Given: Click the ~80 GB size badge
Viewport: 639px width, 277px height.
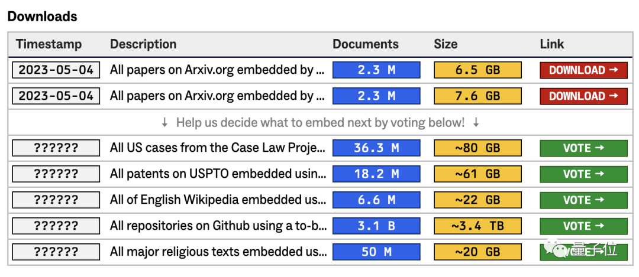Looking at the screenshot, I should click(477, 148).
